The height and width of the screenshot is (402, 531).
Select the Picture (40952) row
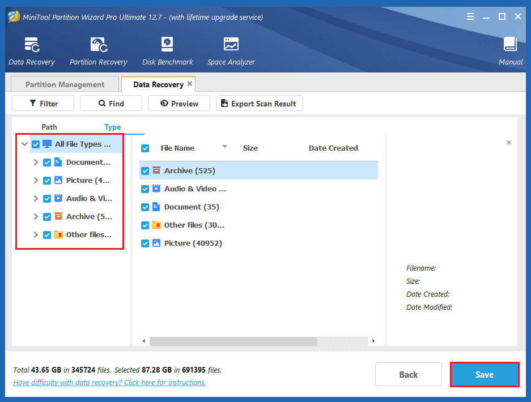pos(259,243)
